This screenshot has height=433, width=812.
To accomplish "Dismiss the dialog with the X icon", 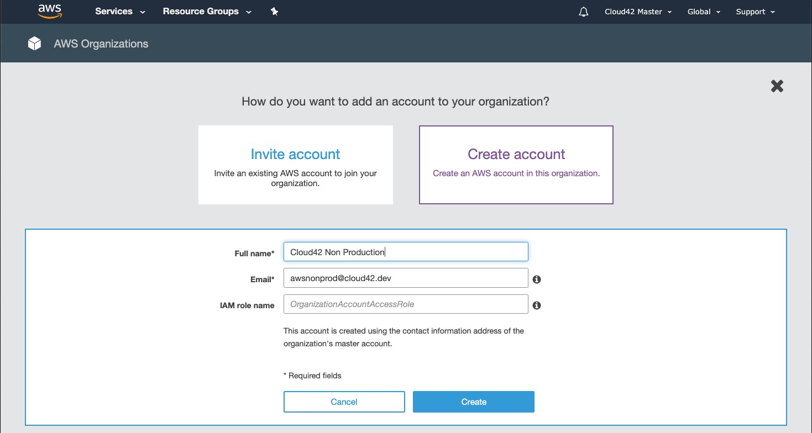I will pyautogui.click(x=777, y=86).
